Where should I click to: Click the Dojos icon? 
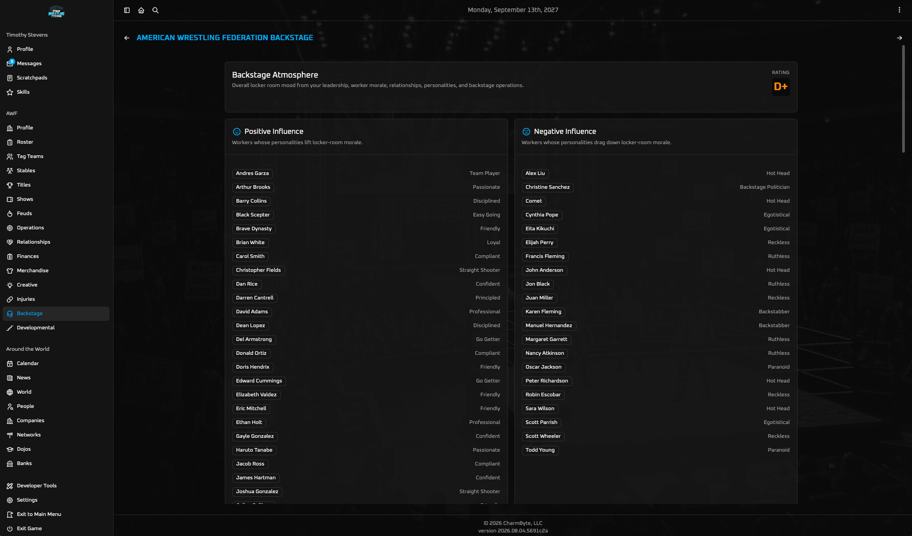coord(10,450)
